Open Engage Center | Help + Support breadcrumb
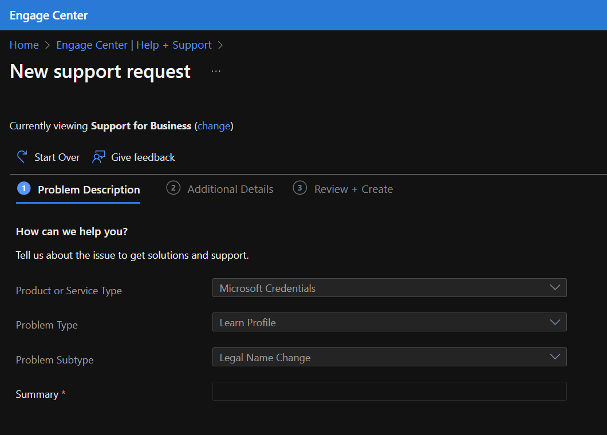 coord(134,45)
